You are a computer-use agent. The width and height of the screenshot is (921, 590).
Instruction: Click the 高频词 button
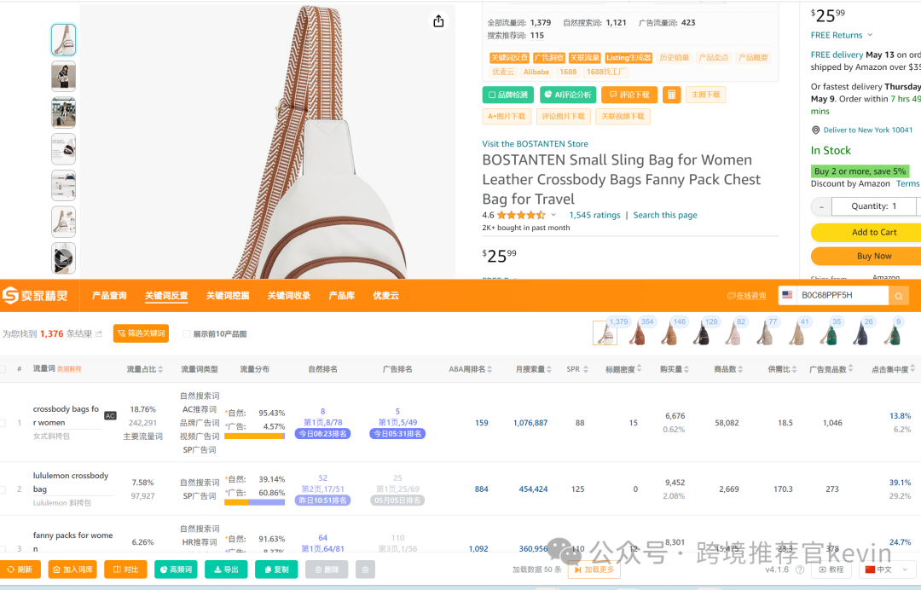coord(176,570)
